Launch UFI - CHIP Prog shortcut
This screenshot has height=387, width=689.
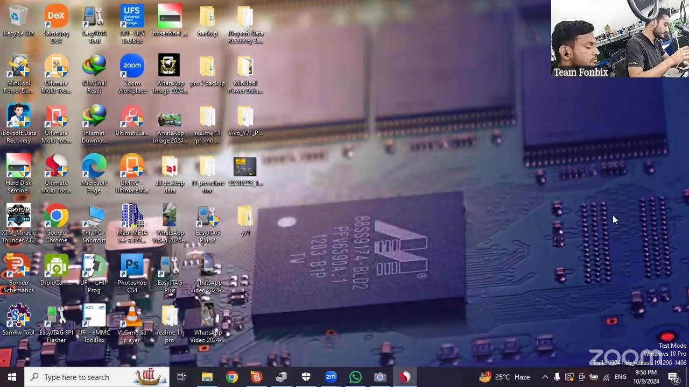(x=94, y=274)
